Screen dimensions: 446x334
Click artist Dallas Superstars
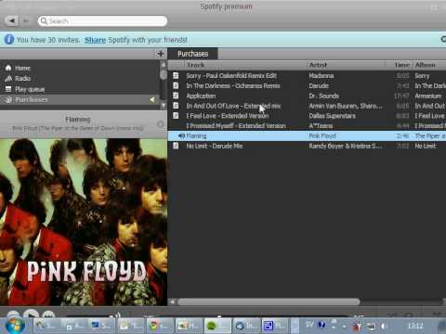point(332,116)
